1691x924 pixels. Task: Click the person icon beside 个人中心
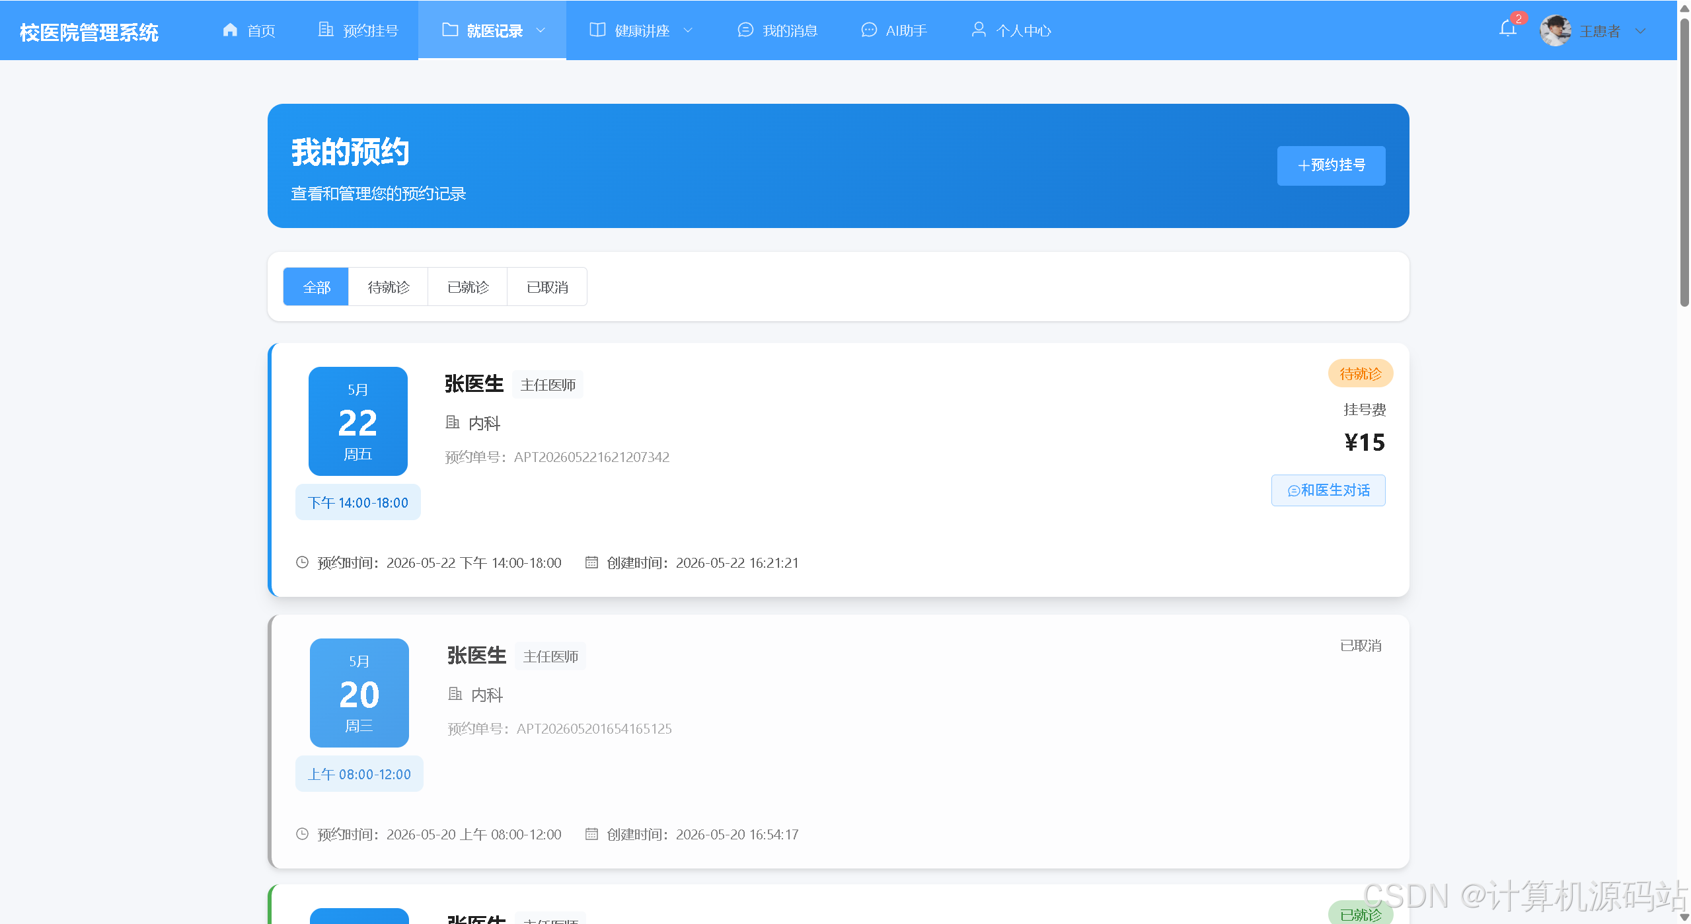coord(979,30)
